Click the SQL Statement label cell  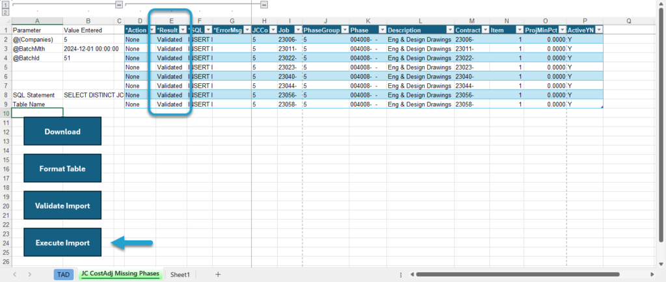37,95
